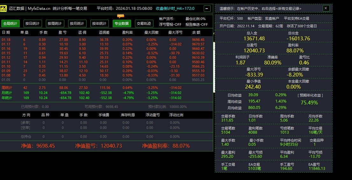Click the 帐户货币 label
352x180 pixels.
(x=166, y=19)
